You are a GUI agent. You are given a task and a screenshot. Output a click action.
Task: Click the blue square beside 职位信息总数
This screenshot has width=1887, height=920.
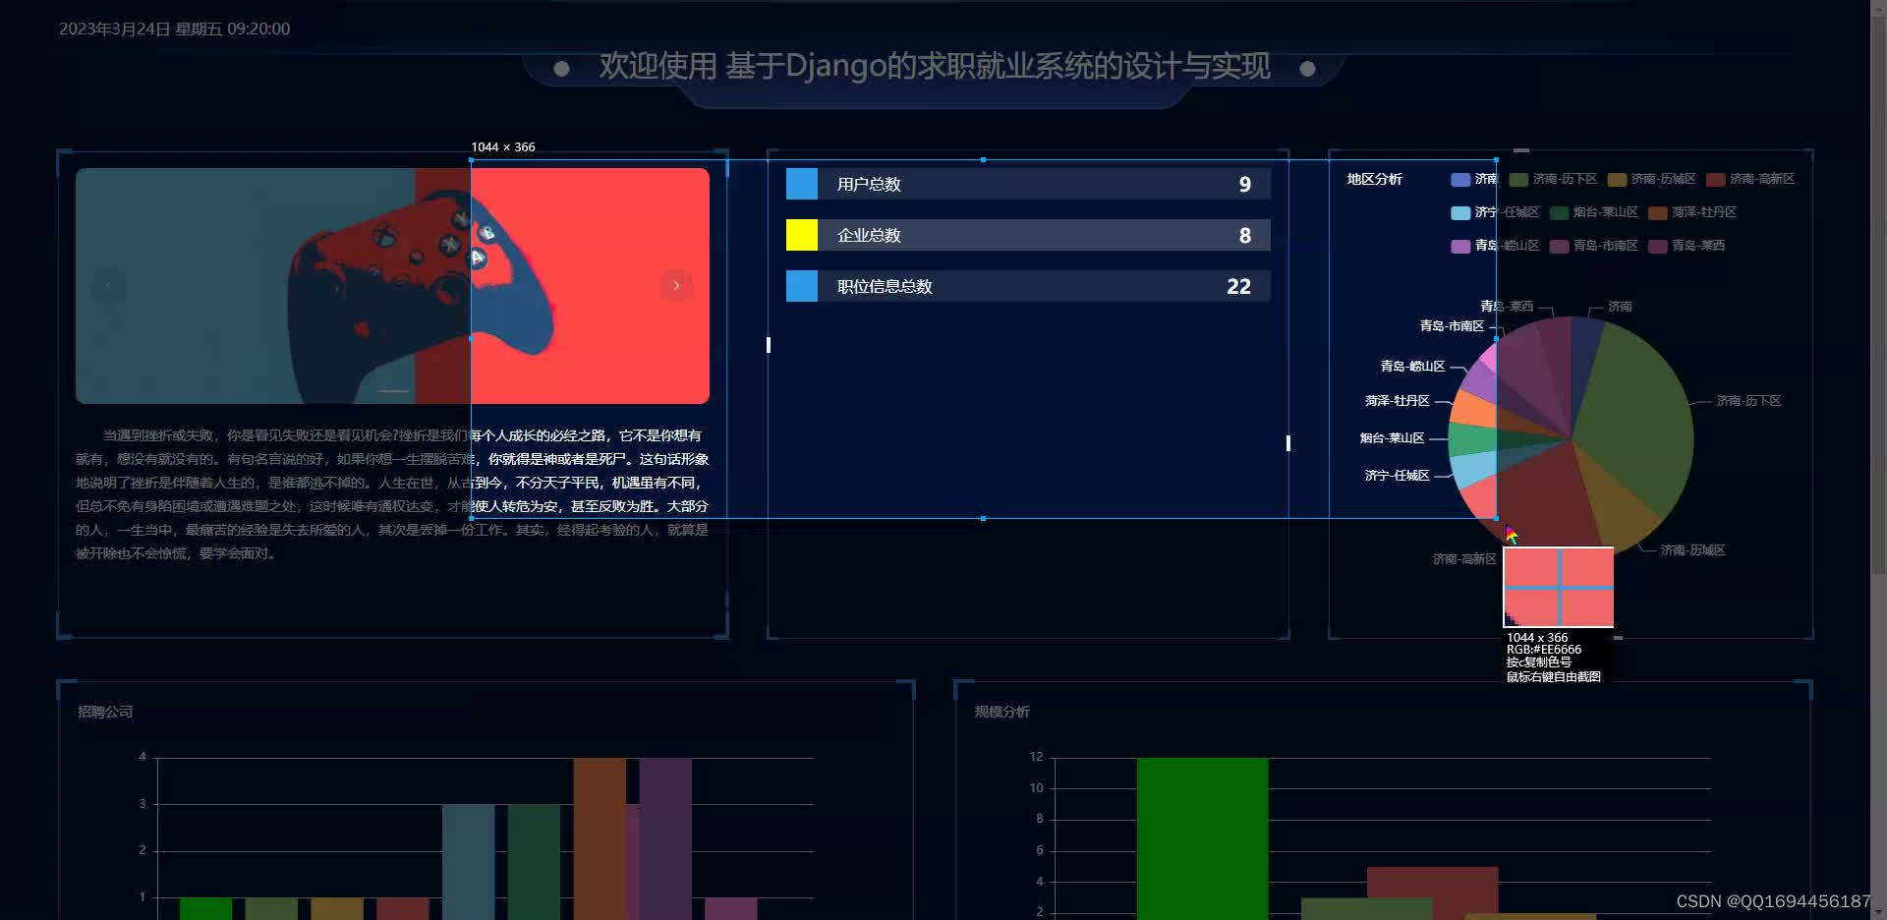pyautogui.click(x=802, y=286)
